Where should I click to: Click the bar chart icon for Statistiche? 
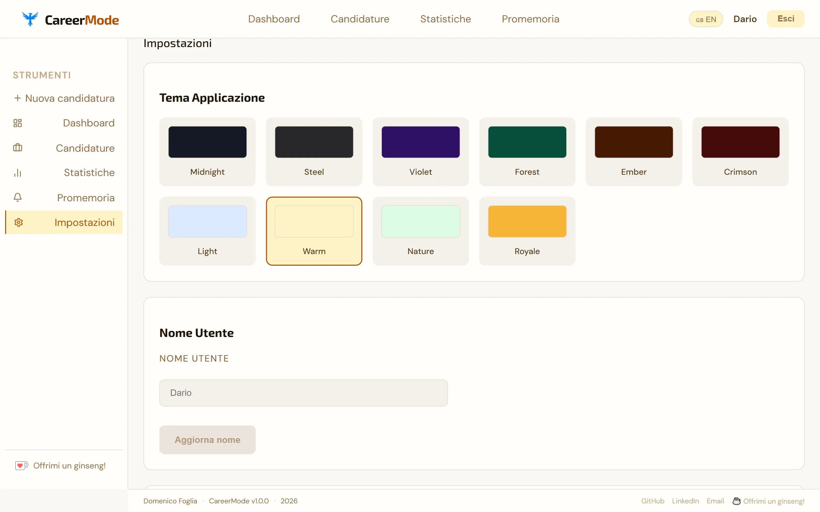(x=18, y=173)
